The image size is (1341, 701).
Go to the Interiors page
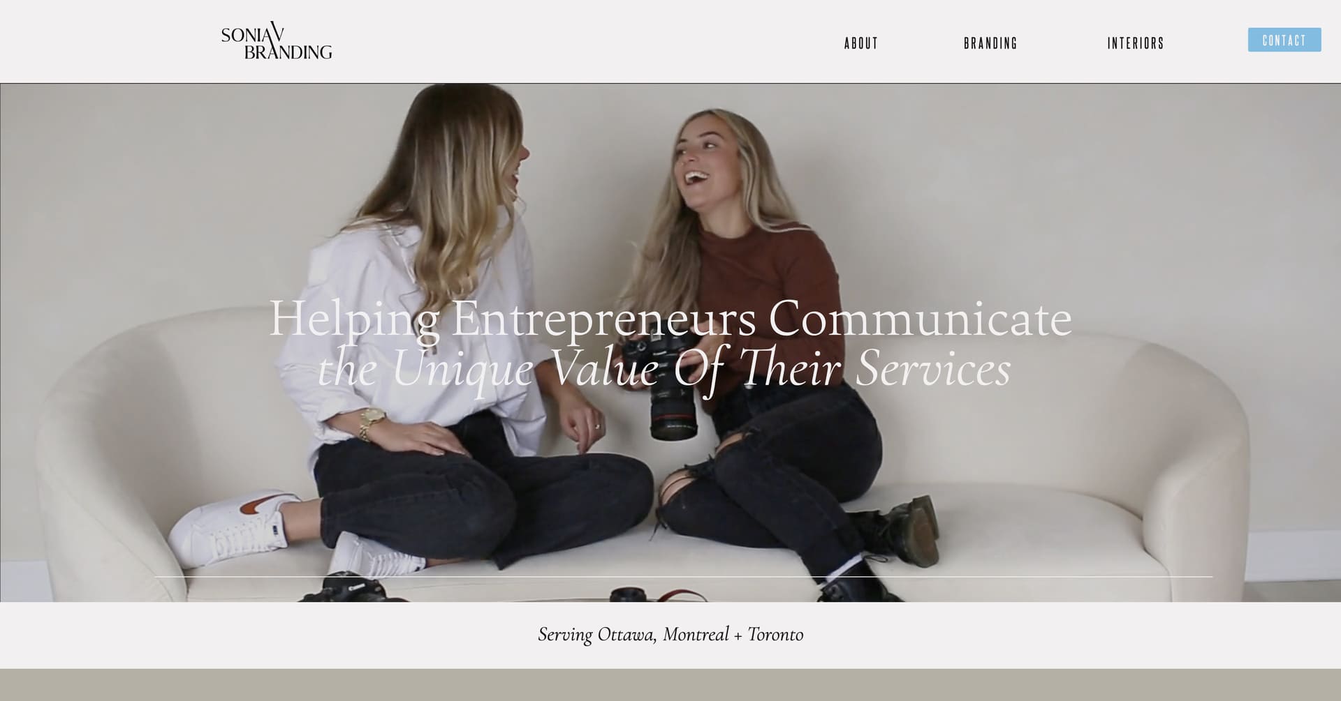[1136, 43]
